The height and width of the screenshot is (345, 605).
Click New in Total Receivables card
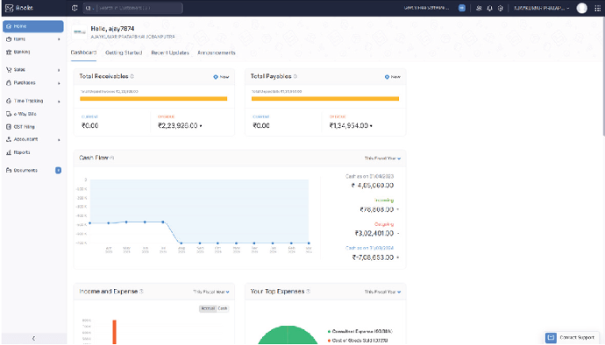(221, 77)
